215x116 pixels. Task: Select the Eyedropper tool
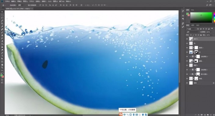[x=2, y=26]
